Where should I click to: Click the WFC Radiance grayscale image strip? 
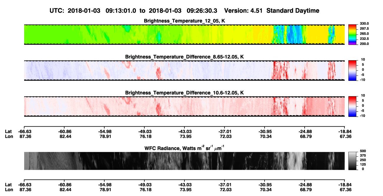pos(184,161)
